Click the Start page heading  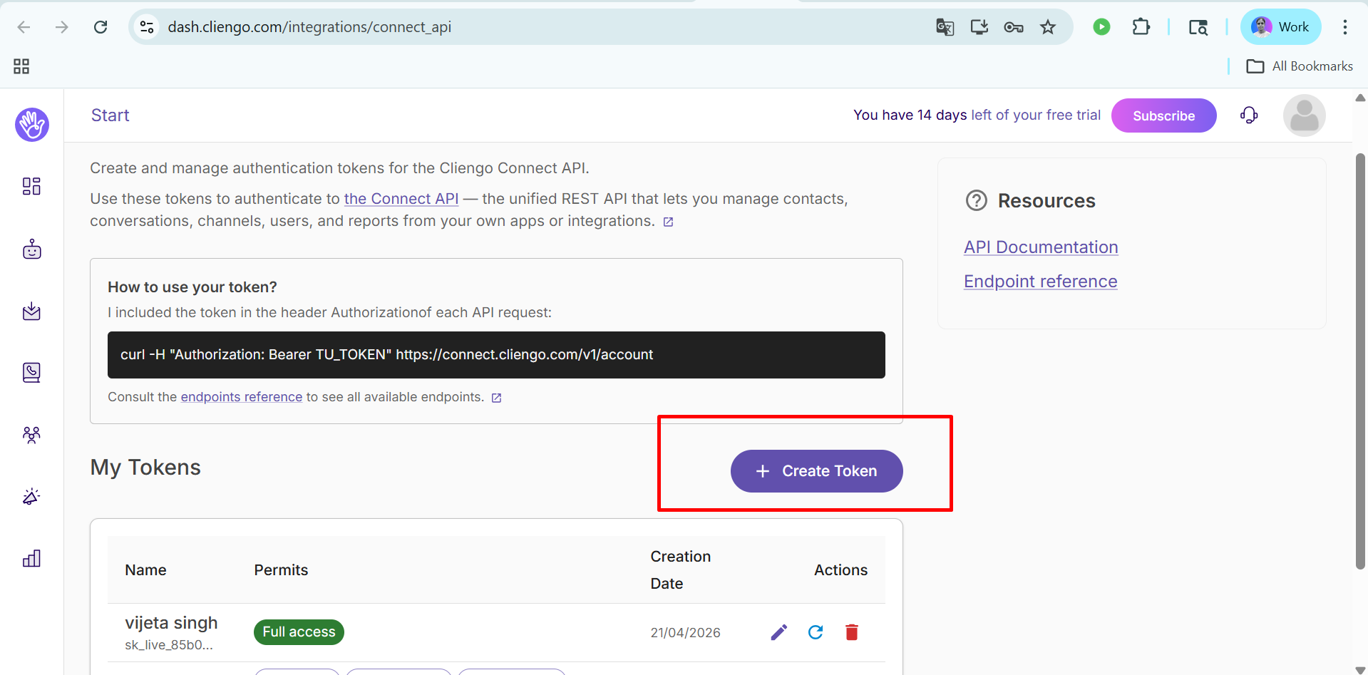click(110, 115)
